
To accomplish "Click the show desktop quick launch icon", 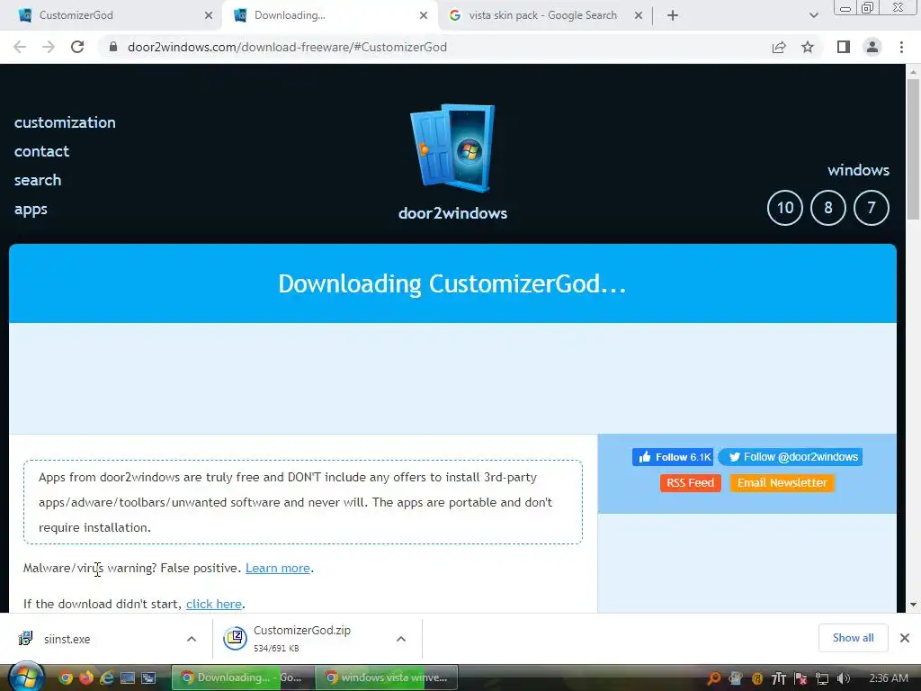I will 128,678.
